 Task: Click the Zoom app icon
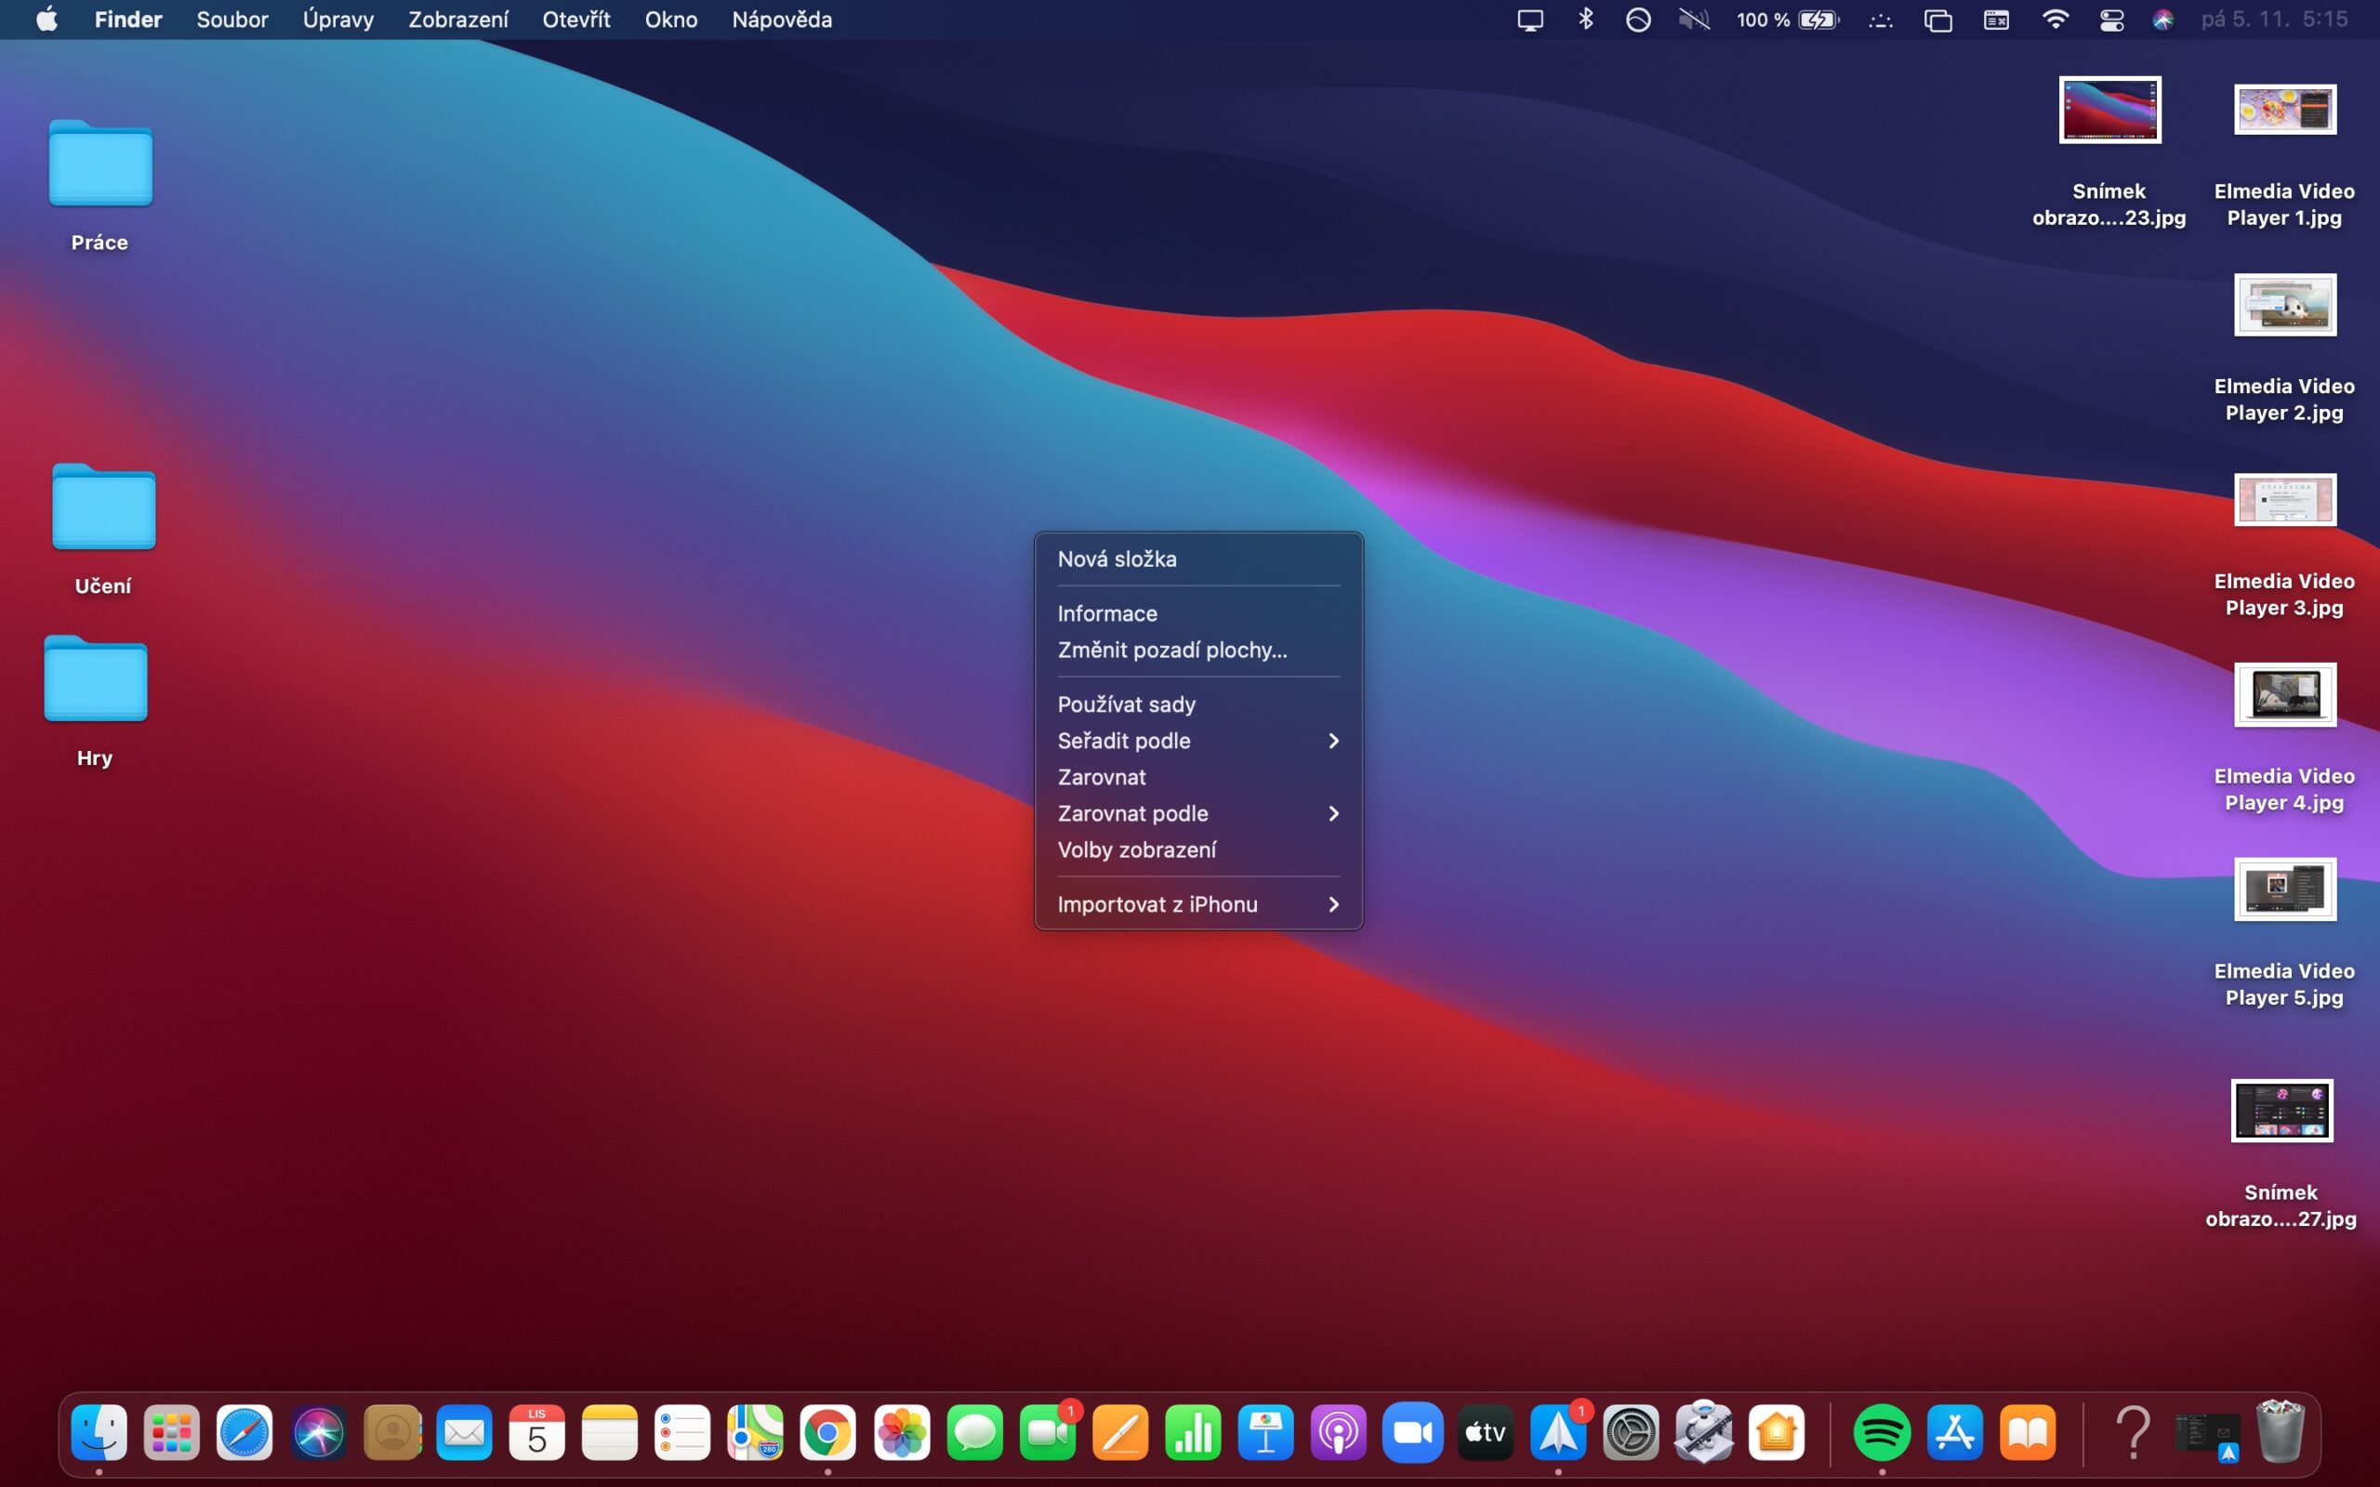pos(1412,1433)
